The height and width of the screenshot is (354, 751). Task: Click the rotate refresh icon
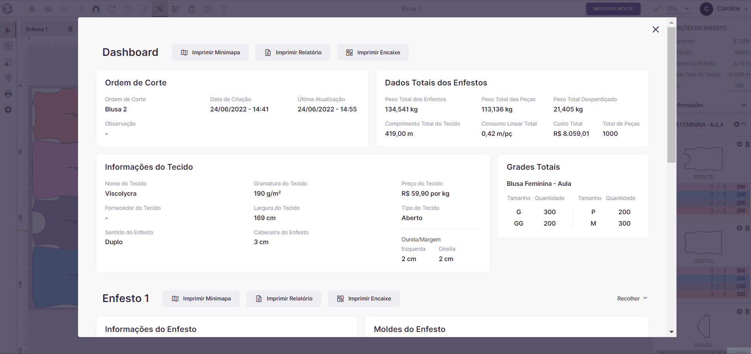pyautogui.click(x=112, y=9)
